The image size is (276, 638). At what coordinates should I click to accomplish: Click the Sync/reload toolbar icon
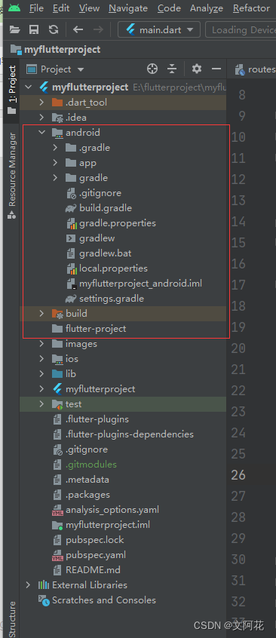click(x=54, y=29)
